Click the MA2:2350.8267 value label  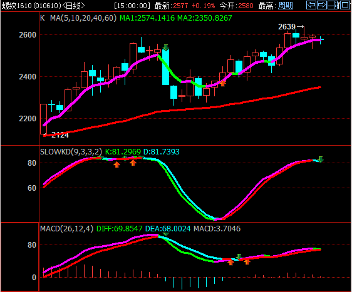205,18
